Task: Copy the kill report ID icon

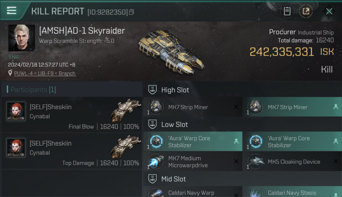Action: point(131,12)
